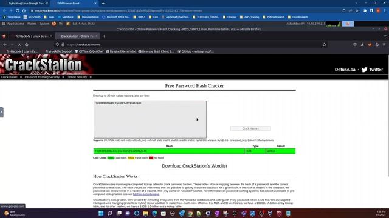This screenshot has height=218, width=389.
Task: Open a new Chrome tab
Action: 103,4
